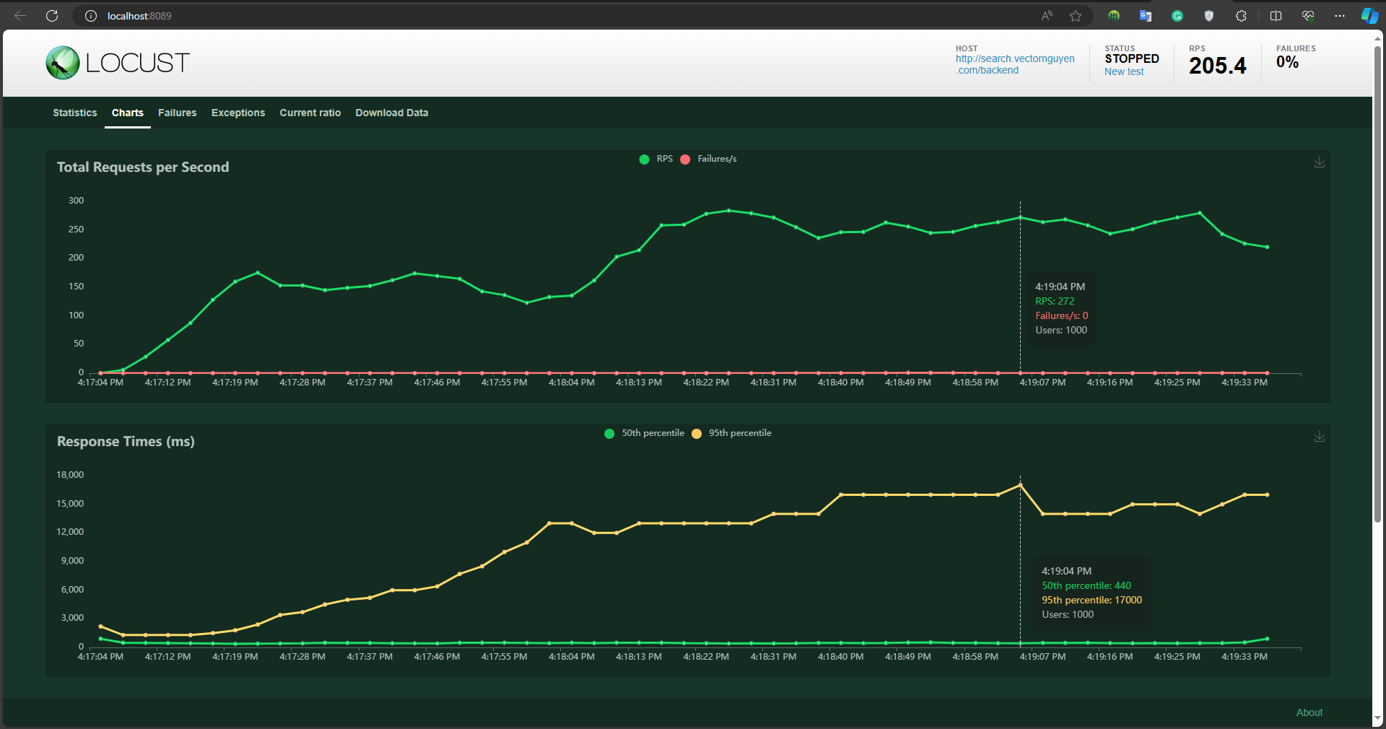Open the host URL search.vectornguyen.com/backend
The width and height of the screenshot is (1386, 729).
point(1015,64)
